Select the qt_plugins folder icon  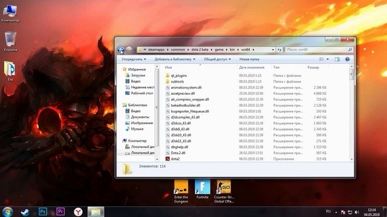167,75
